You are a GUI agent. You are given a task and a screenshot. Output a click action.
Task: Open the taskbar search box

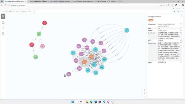coord(80,102)
